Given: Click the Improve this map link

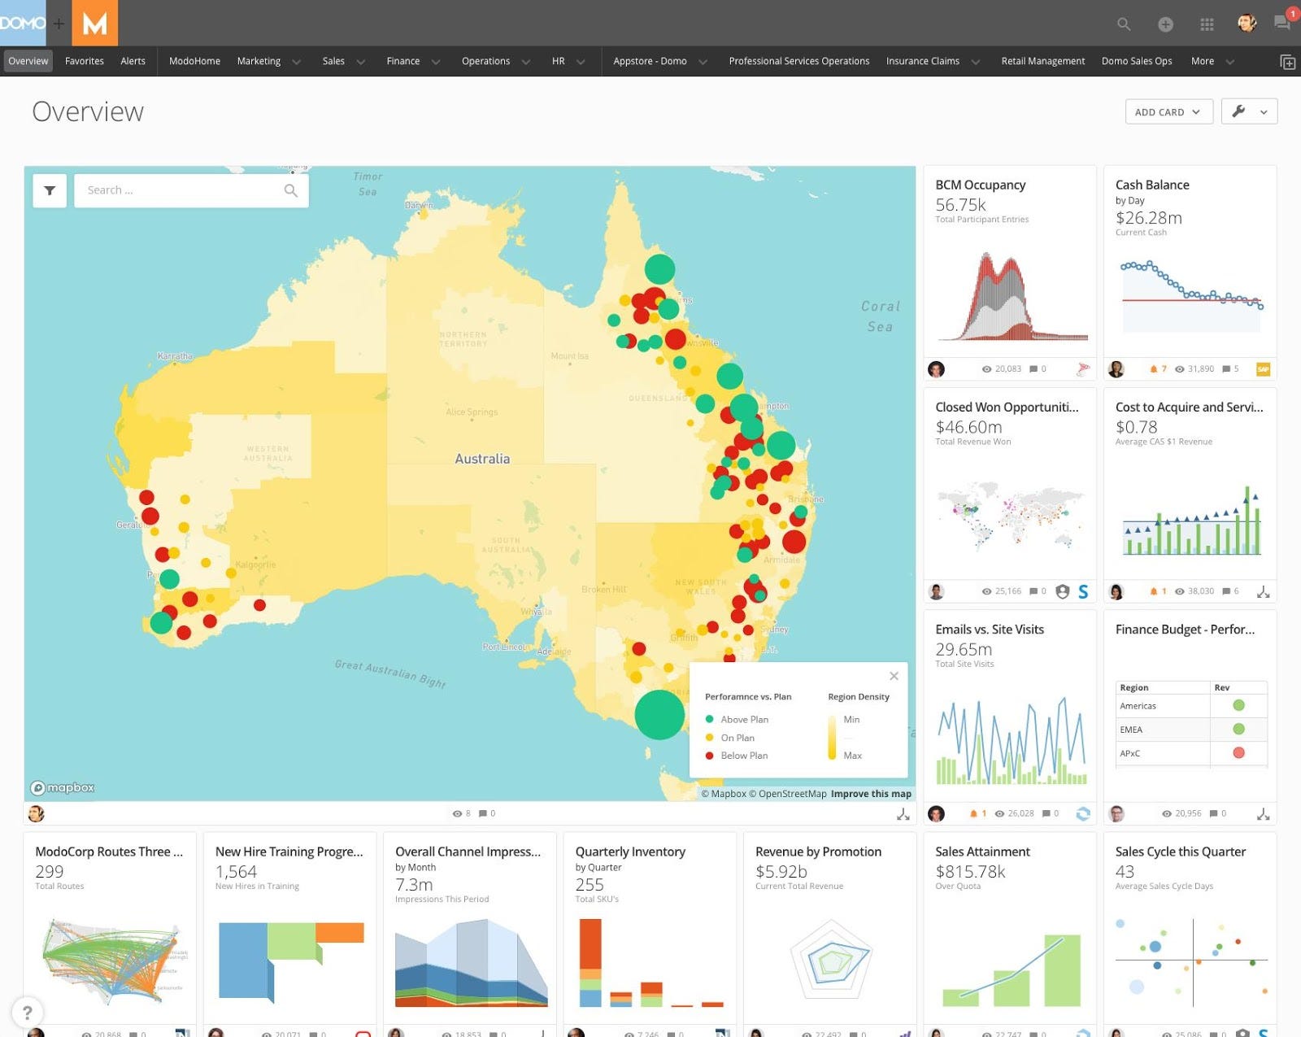Looking at the screenshot, I should 871,794.
